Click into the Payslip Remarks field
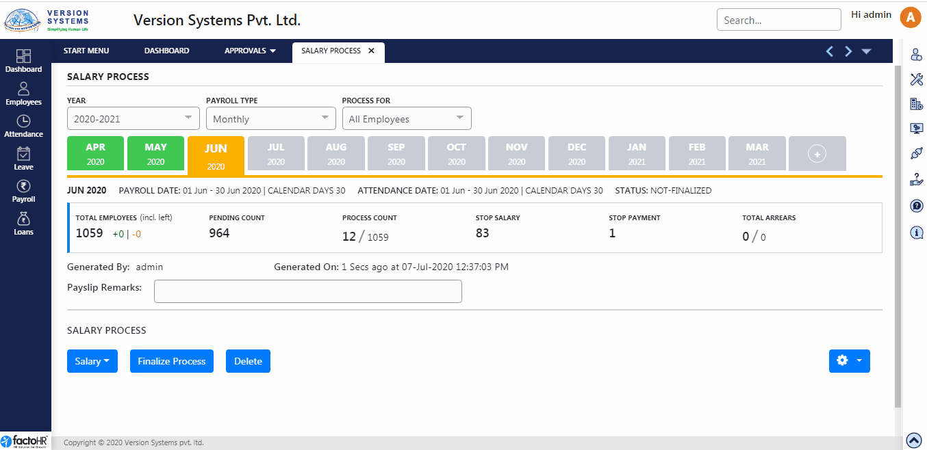Viewport: 927px width, 450px height. click(x=307, y=291)
